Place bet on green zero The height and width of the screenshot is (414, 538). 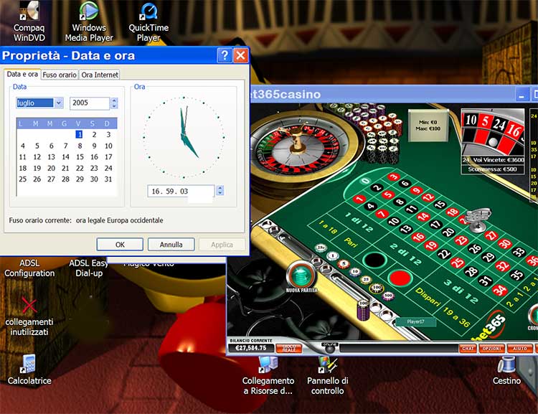[366, 181]
